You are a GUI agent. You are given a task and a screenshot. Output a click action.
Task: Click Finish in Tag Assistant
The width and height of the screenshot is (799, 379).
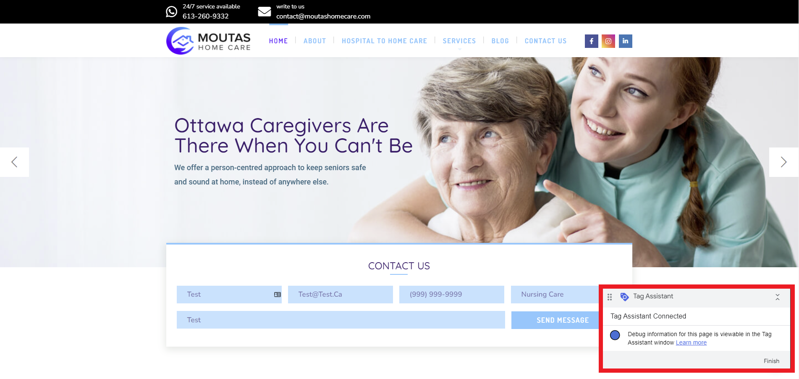pos(771,361)
